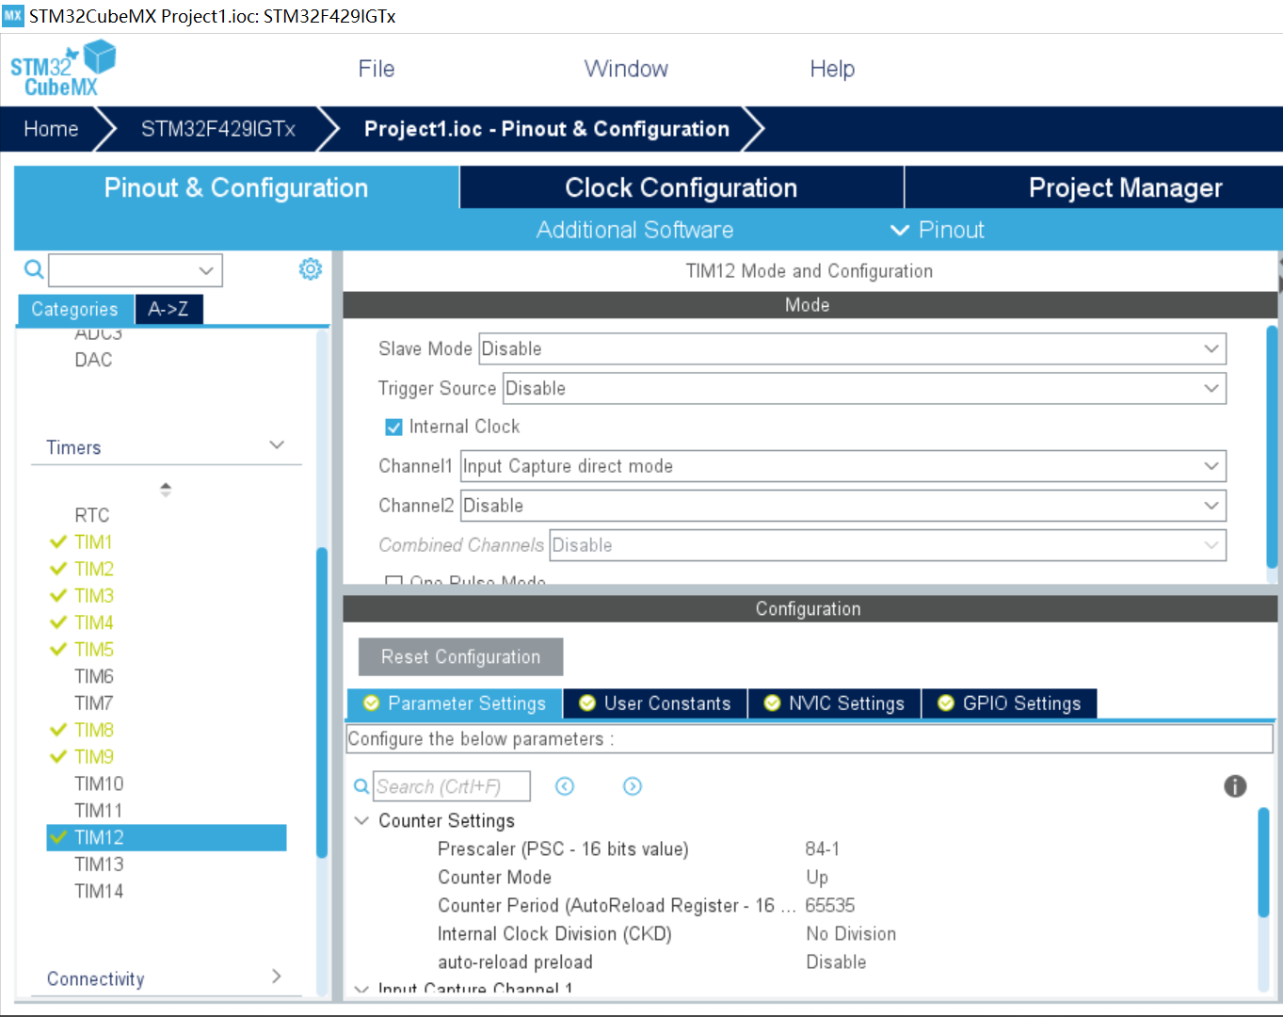The height and width of the screenshot is (1017, 1283).
Task: Select TIM10 in the Timers list
Action: [x=99, y=783]
